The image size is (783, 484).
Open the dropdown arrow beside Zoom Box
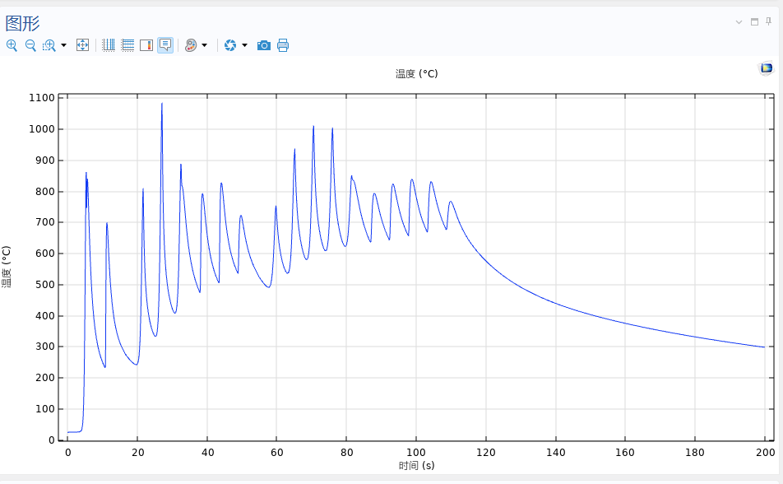pos(63,45)
